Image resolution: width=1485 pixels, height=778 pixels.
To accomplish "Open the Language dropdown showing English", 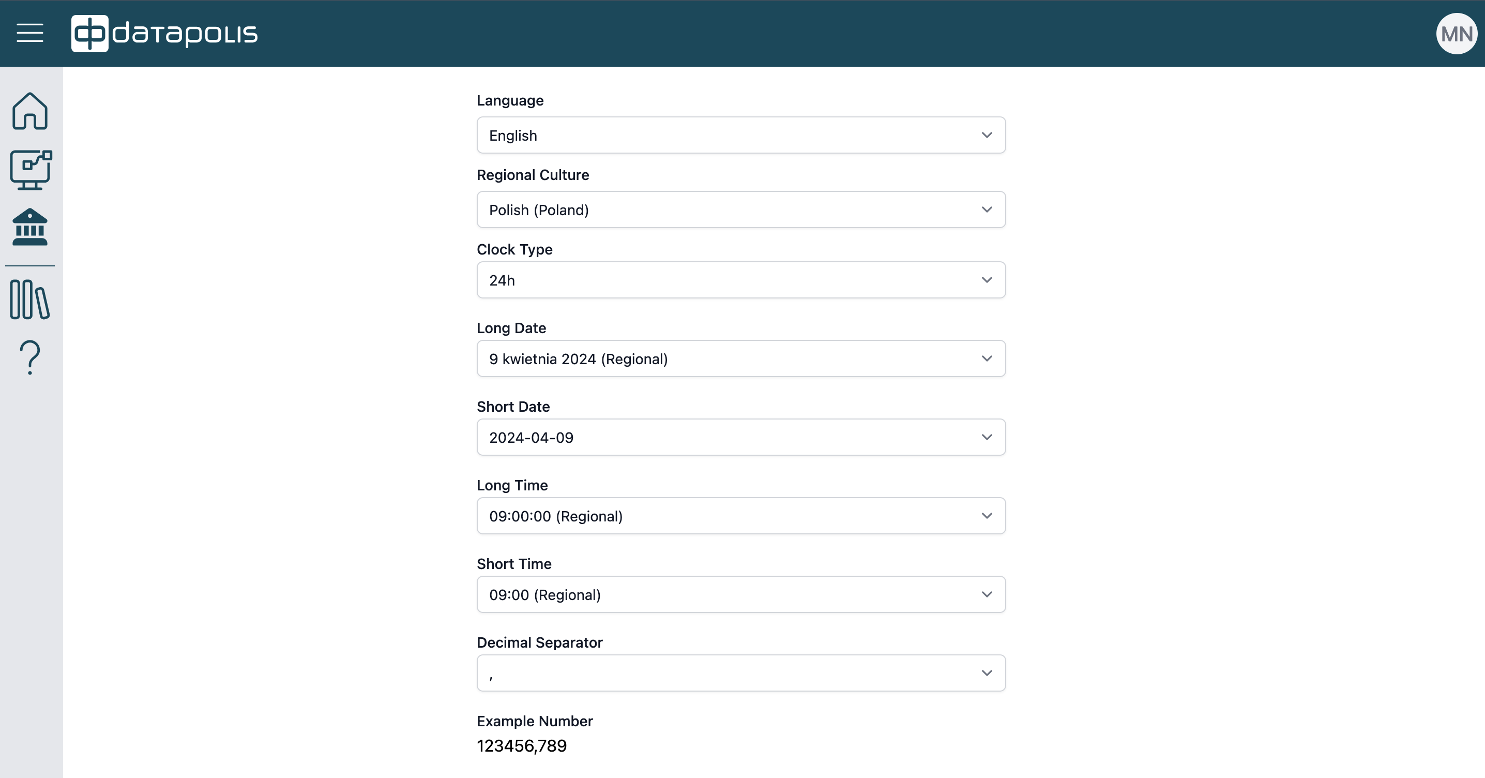I will coord(740,136).
